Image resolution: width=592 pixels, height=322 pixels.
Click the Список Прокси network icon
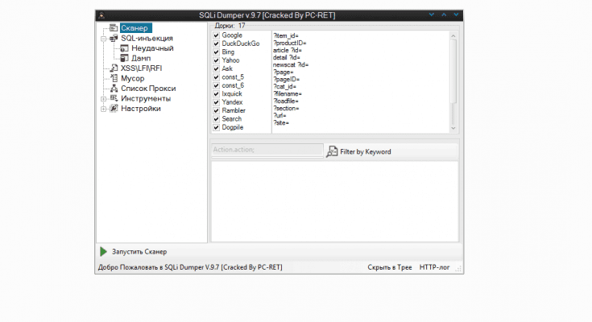click(114, 89)
